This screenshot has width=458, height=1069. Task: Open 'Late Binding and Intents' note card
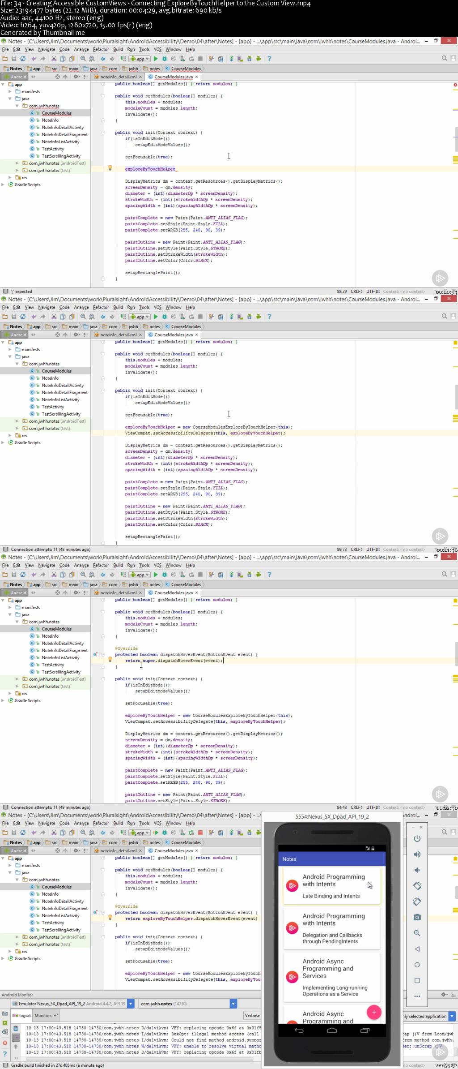[x=331, y=886]
